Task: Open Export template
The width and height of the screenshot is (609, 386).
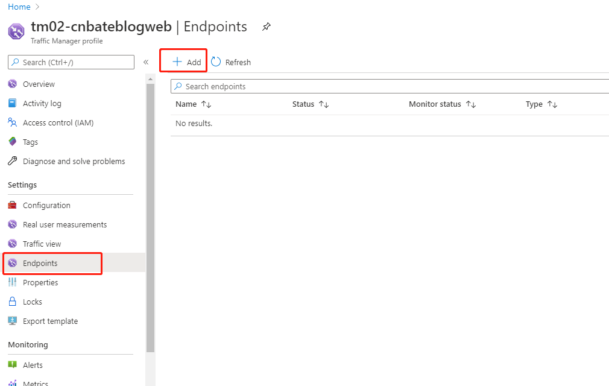Action: coord(50,321)
